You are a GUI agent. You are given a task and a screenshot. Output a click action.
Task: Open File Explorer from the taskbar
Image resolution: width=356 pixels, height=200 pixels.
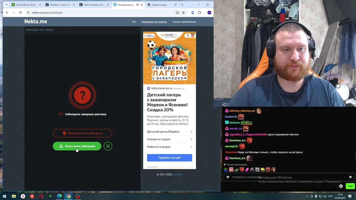14,196
